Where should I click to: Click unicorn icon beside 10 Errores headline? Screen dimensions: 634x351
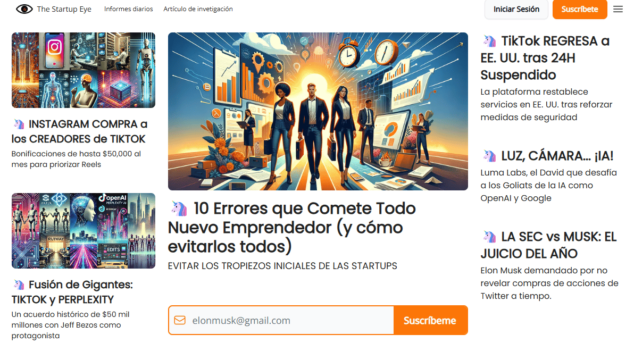coord(179,208)
